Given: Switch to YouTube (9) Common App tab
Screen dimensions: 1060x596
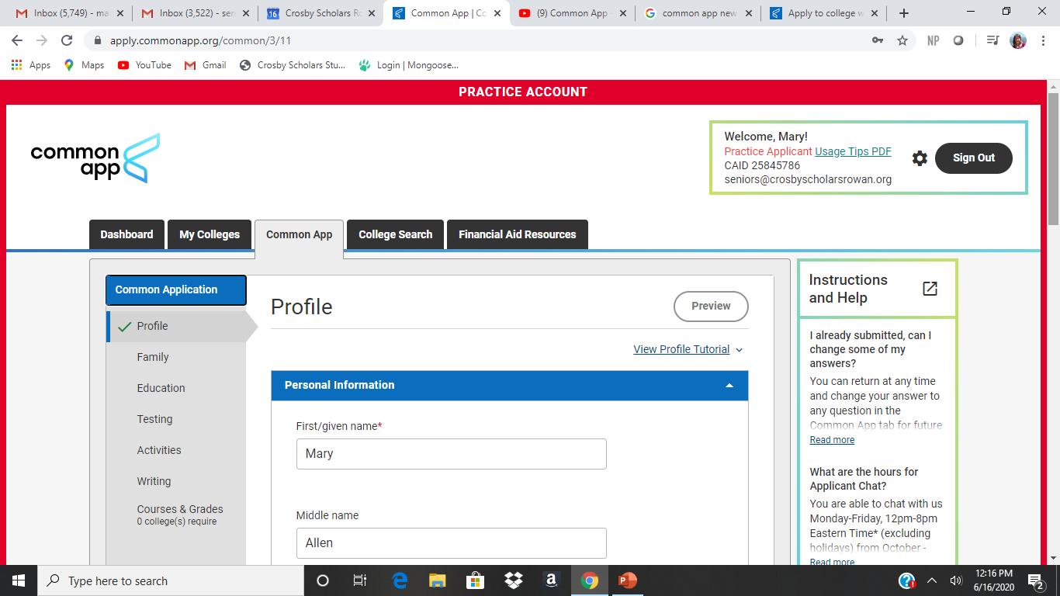Looking at the screenshot, I should point(571,13).
